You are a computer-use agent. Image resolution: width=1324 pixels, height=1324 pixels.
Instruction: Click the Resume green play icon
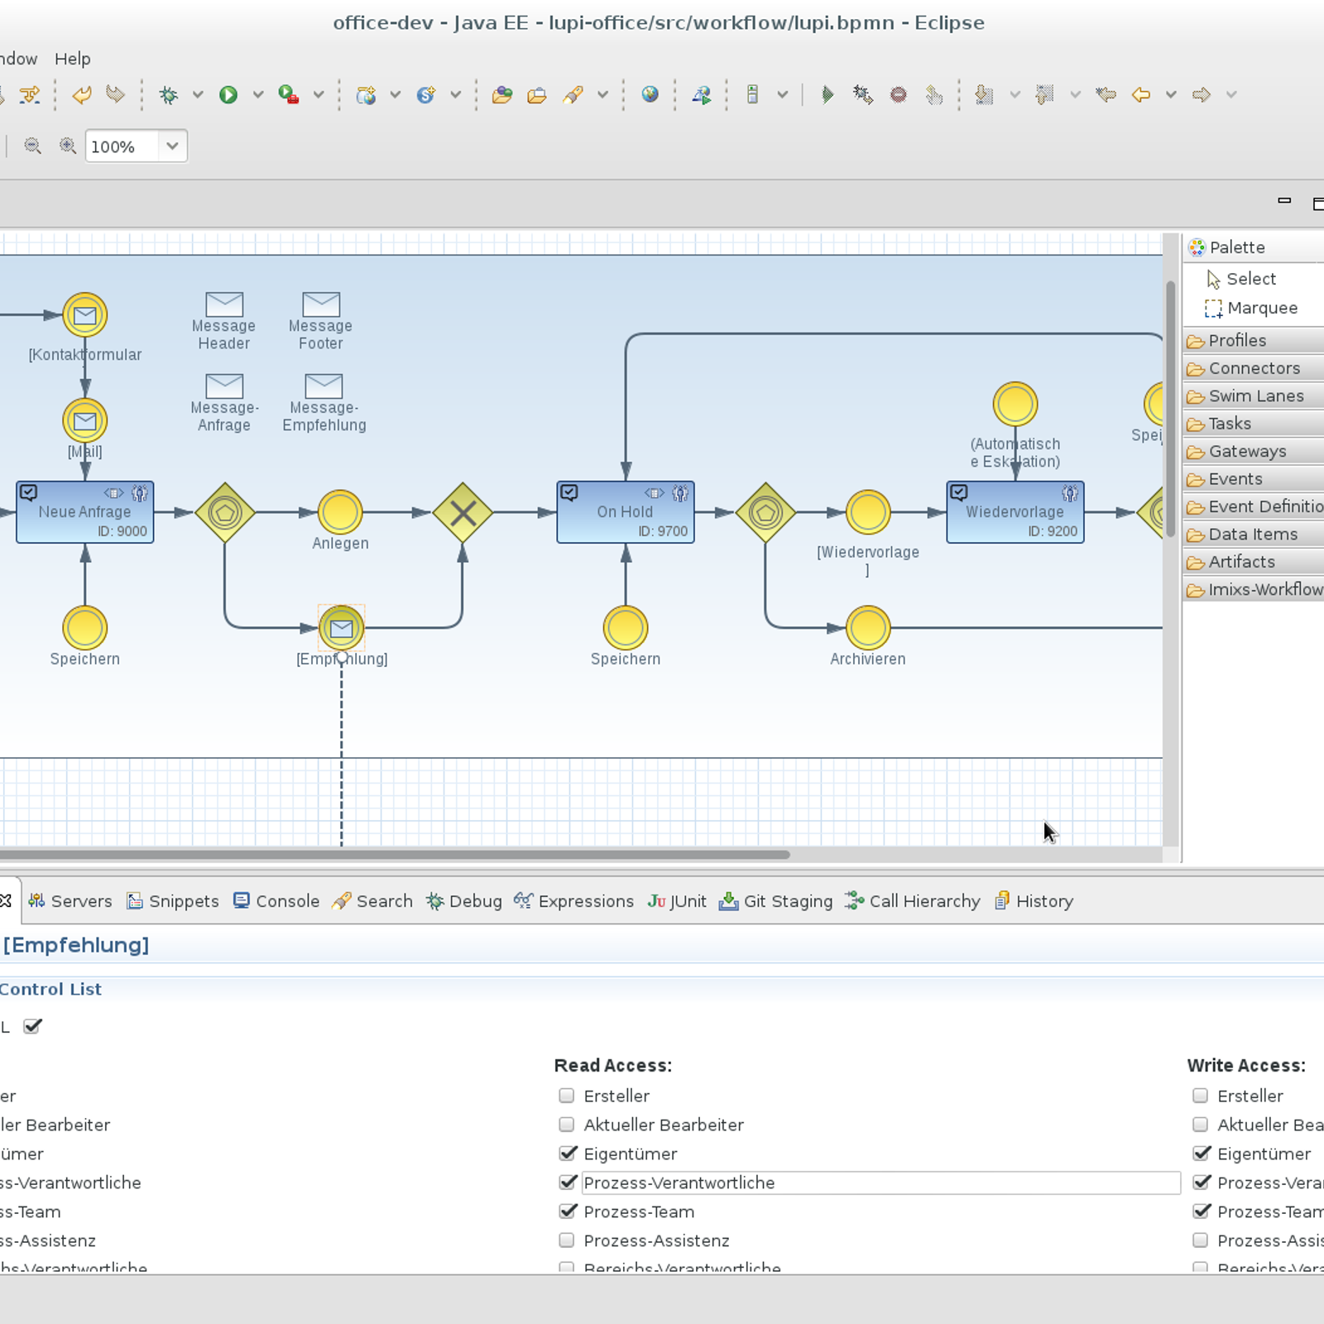tap(827, 95)
